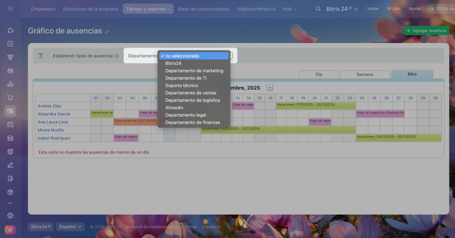This screenshot has width=455, height=238.
Task: Choose Soporte técnico from department list
Action: click(182, 85)
